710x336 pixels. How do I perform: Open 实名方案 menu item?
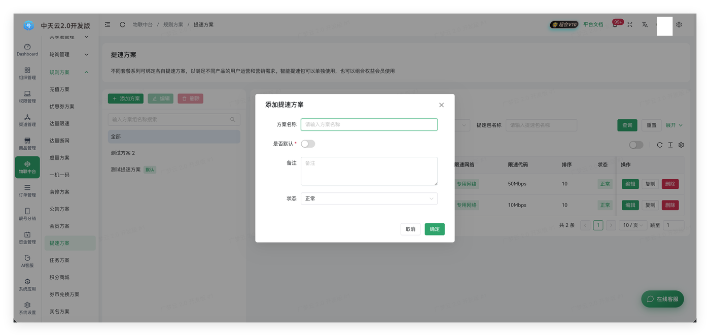coord(70,312)
